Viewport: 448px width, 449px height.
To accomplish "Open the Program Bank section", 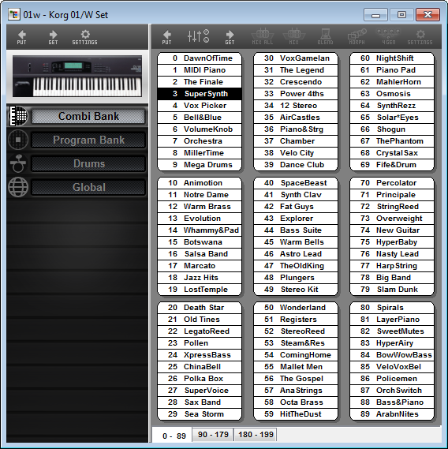I will pyautogui.click(x=88, y=140).
